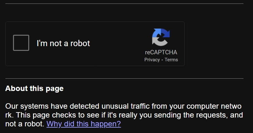Click the empty middle area of the reCAPTCHA widget
This screenshot has height=133, width=253.
[x=118, y=44]
